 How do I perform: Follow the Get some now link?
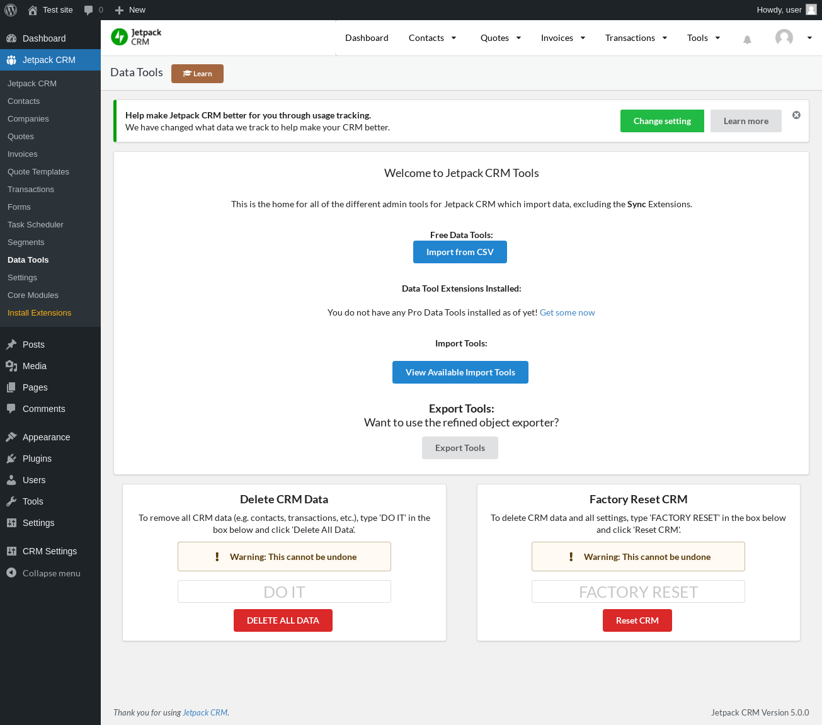click(x=567, y=312)
